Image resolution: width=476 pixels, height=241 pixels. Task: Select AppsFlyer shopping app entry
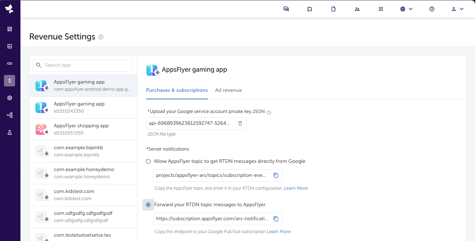point(83,129)
